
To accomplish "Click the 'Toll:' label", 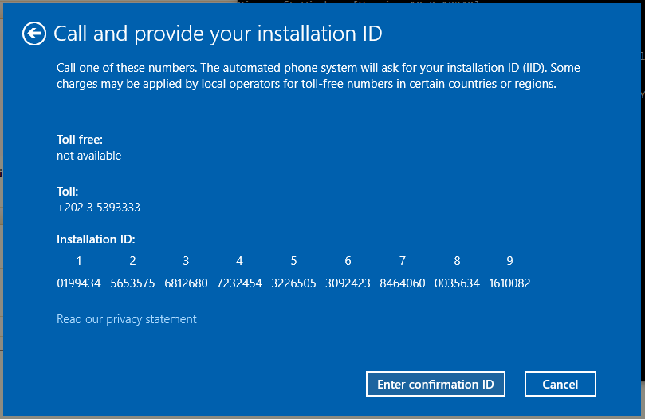I will [67, 192].
